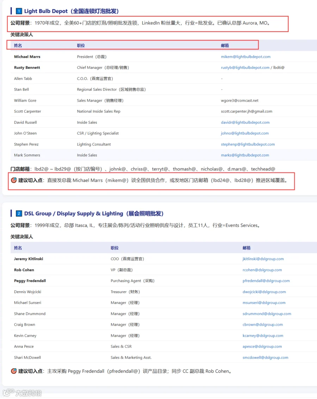Image resolution: width=317 pixels, height=399 pixels.
Task: Click the Light Bulb Depot section heading
Action: [71, 11]
